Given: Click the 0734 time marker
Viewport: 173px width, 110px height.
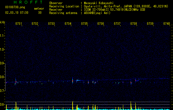Looking at the screenshot, I should pyautogui.click(x=68, y=23).
